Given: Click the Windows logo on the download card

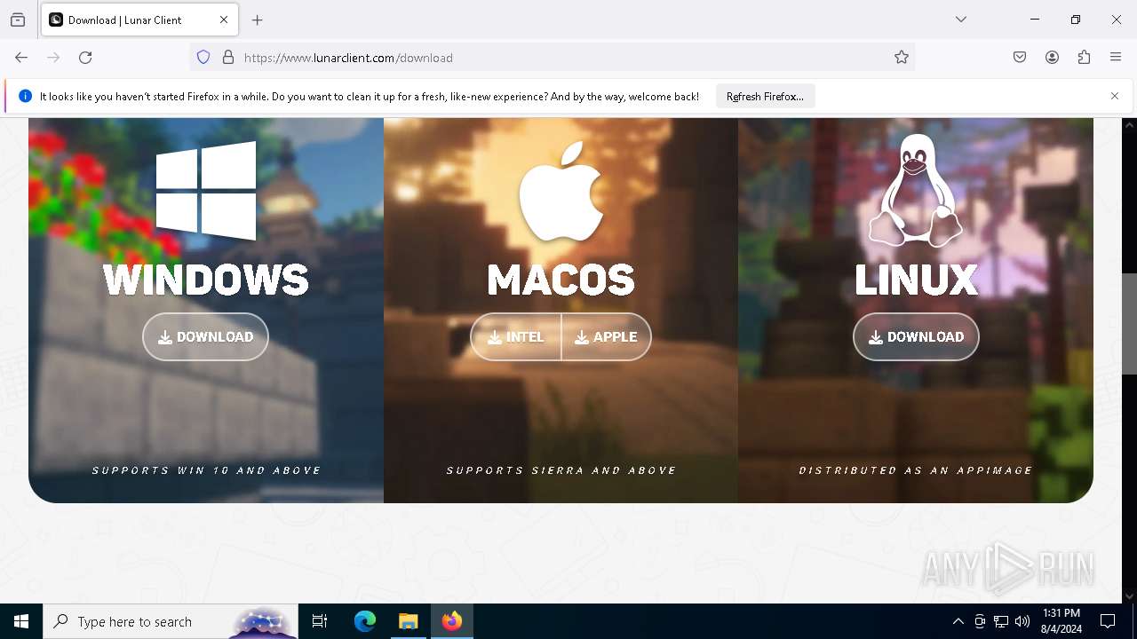Looking at the screenshot, I should [x=206, y=190].
